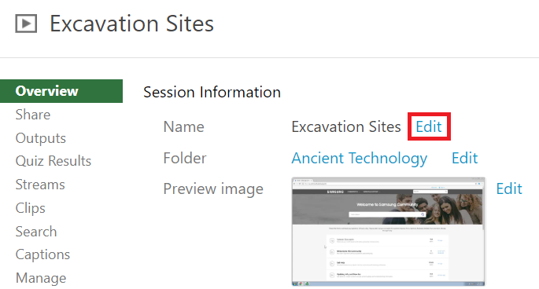Screen dimensions: 539x289
Task: Edit the preview image
Action: 509,188
